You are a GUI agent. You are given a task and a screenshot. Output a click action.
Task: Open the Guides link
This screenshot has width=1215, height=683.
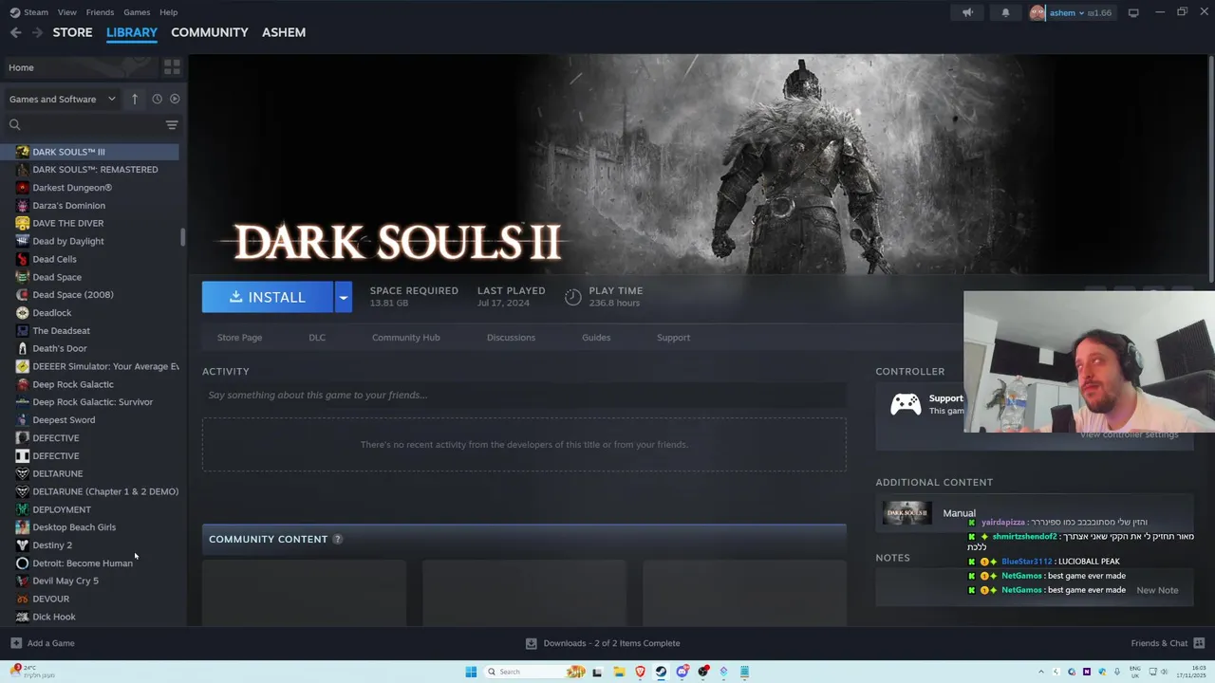[596, 338]
